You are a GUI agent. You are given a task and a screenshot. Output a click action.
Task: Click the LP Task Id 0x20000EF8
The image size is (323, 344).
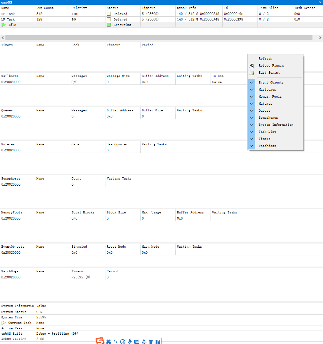tap(234, 19)
